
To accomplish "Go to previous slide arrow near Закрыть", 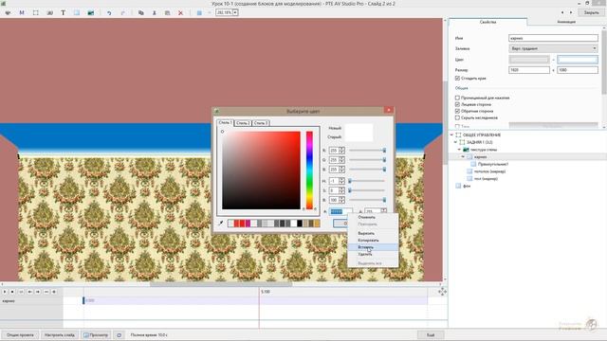I will click(562, 12).
